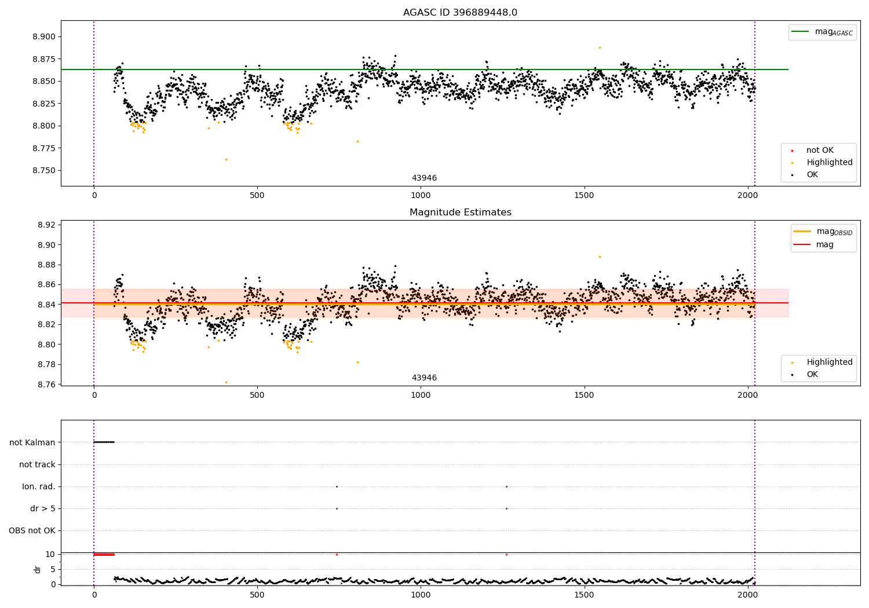Click the orange mag OBSID legend line
Screen dimensions: 869x608
tap(802, 232)
